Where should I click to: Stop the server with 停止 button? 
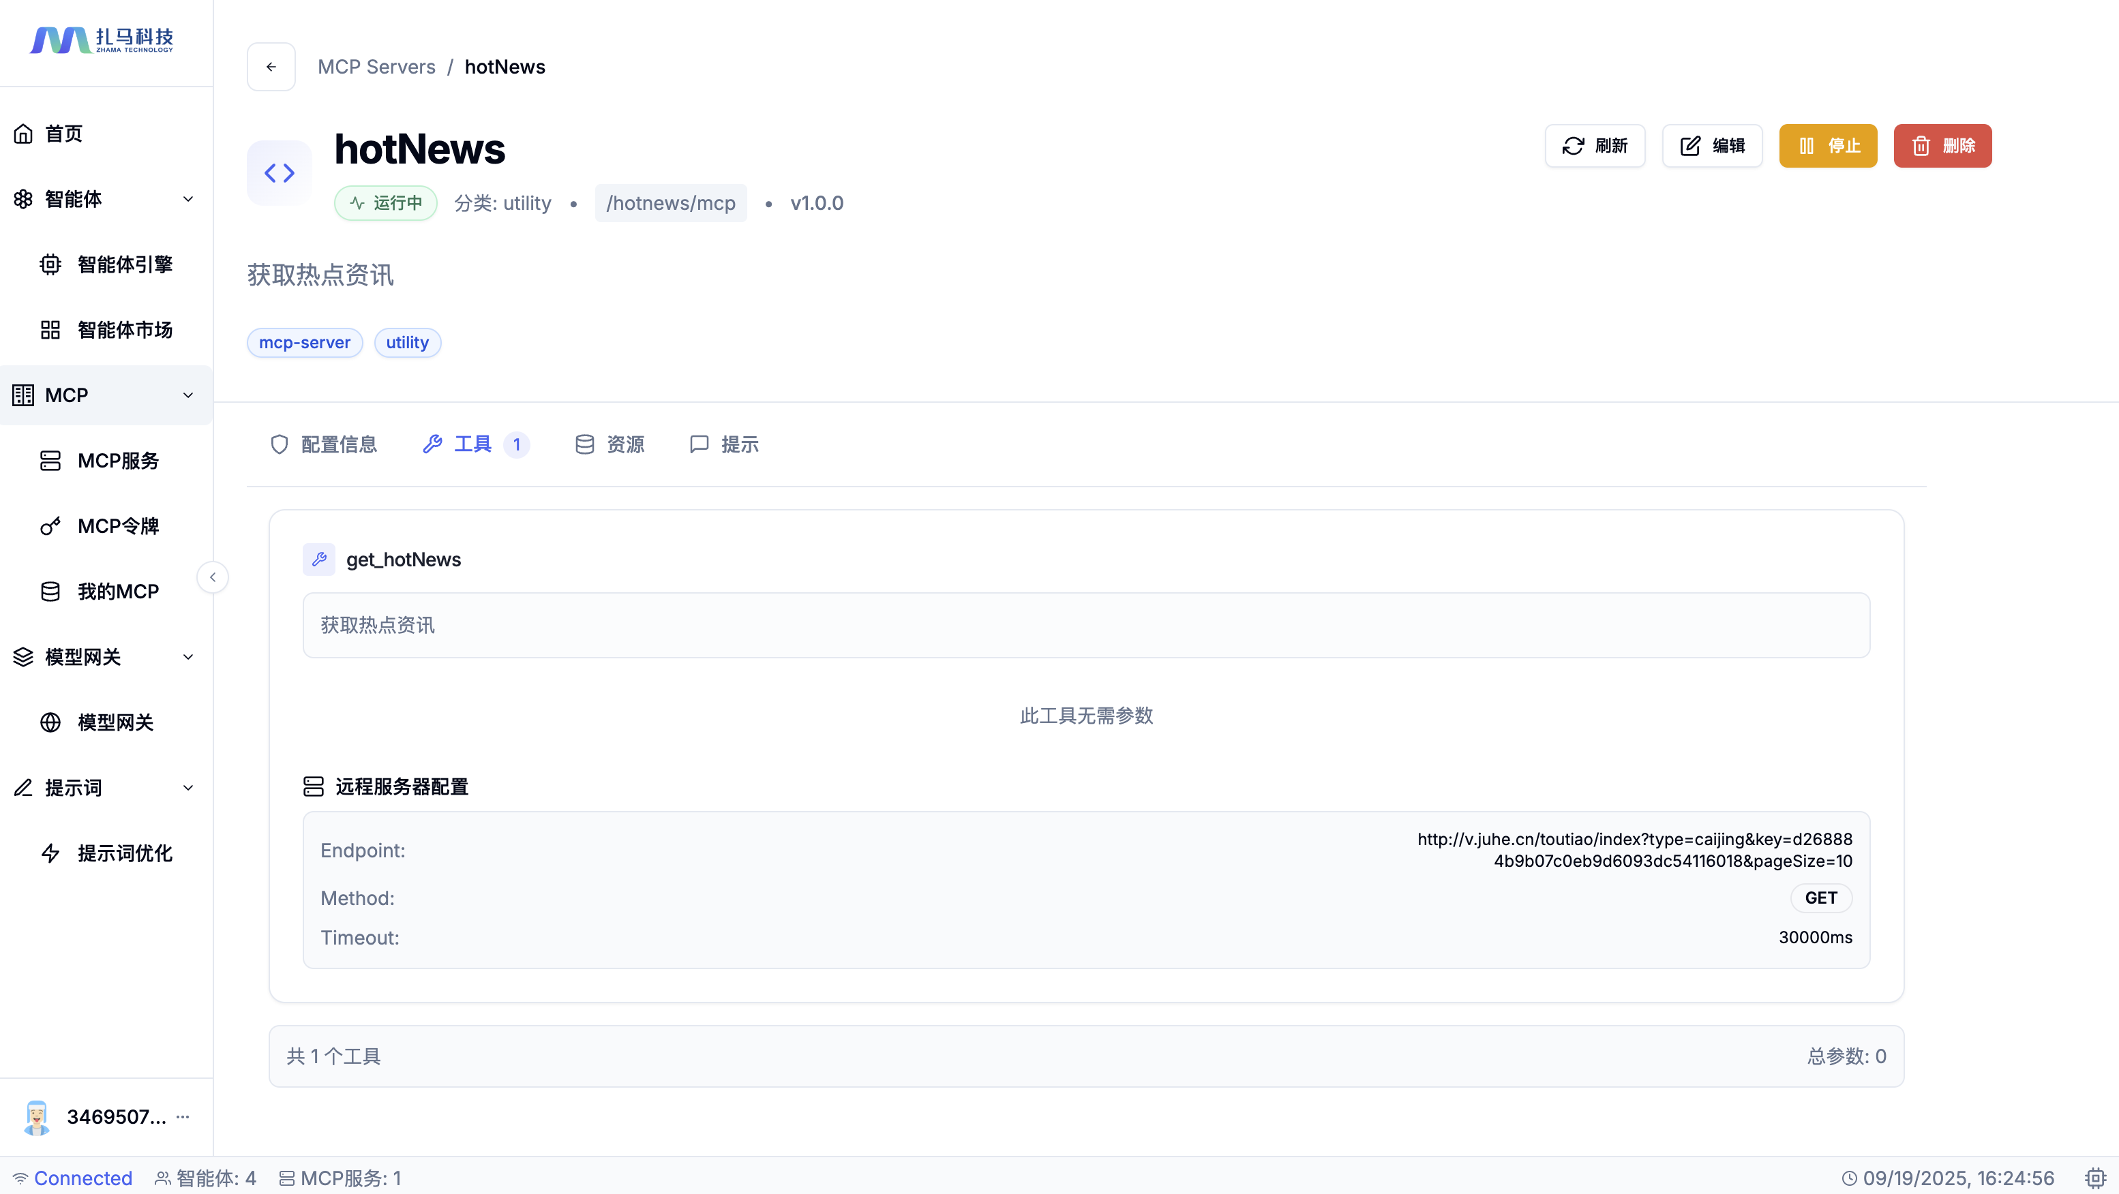coord(1828,146)
